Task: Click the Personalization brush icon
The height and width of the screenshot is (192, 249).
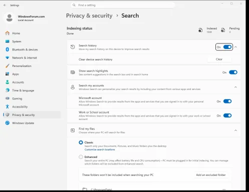Action: click(8, 66)
